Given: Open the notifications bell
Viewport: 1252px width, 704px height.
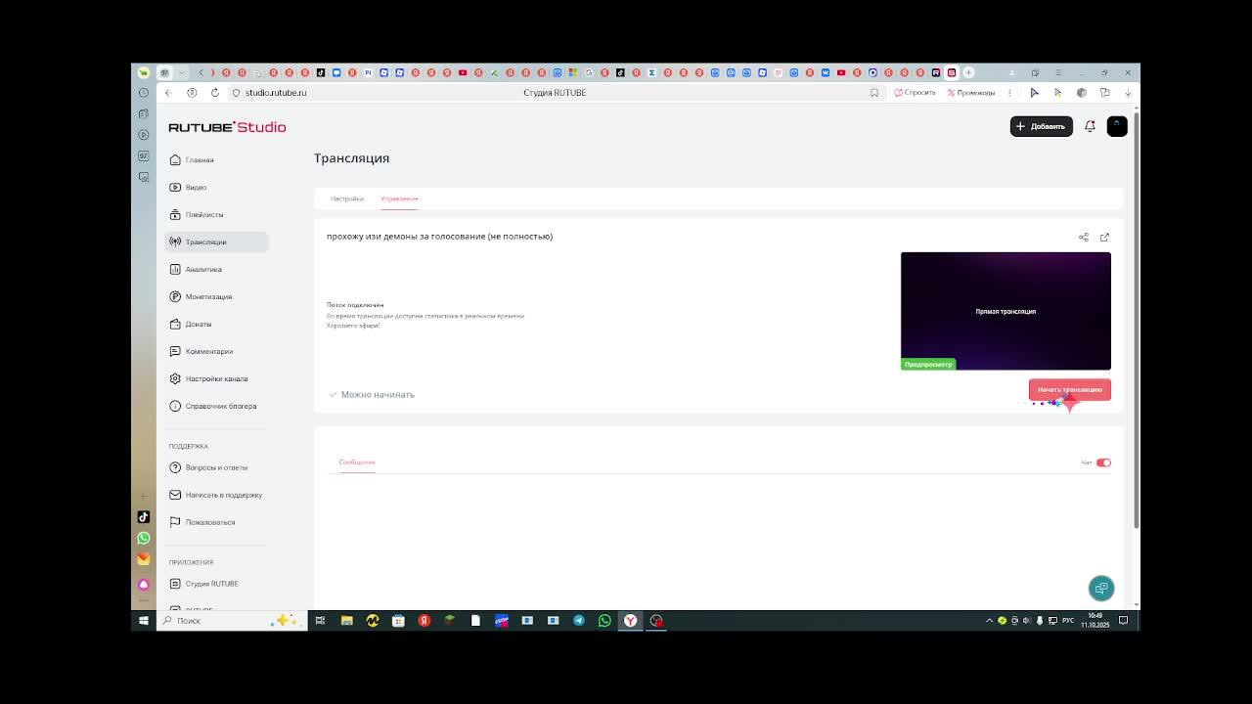Looking at the screenshot, I should (1090, 126).
